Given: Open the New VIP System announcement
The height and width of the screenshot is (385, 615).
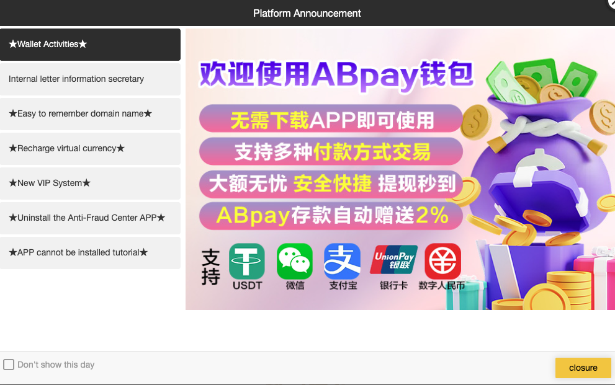Looking at the screenshot, I should [x=90, y=183].
